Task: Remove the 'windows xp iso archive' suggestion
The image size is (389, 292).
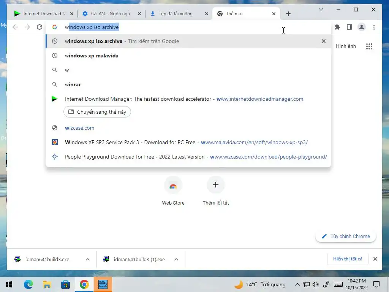Action: [324, 41]
